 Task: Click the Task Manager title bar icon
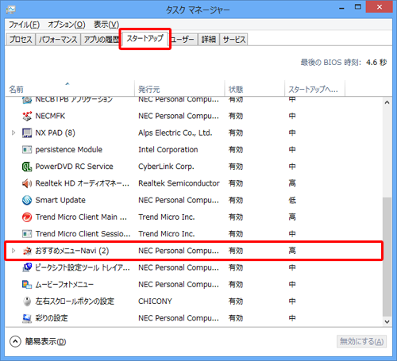pyautogui.click(x=11, y=10)
